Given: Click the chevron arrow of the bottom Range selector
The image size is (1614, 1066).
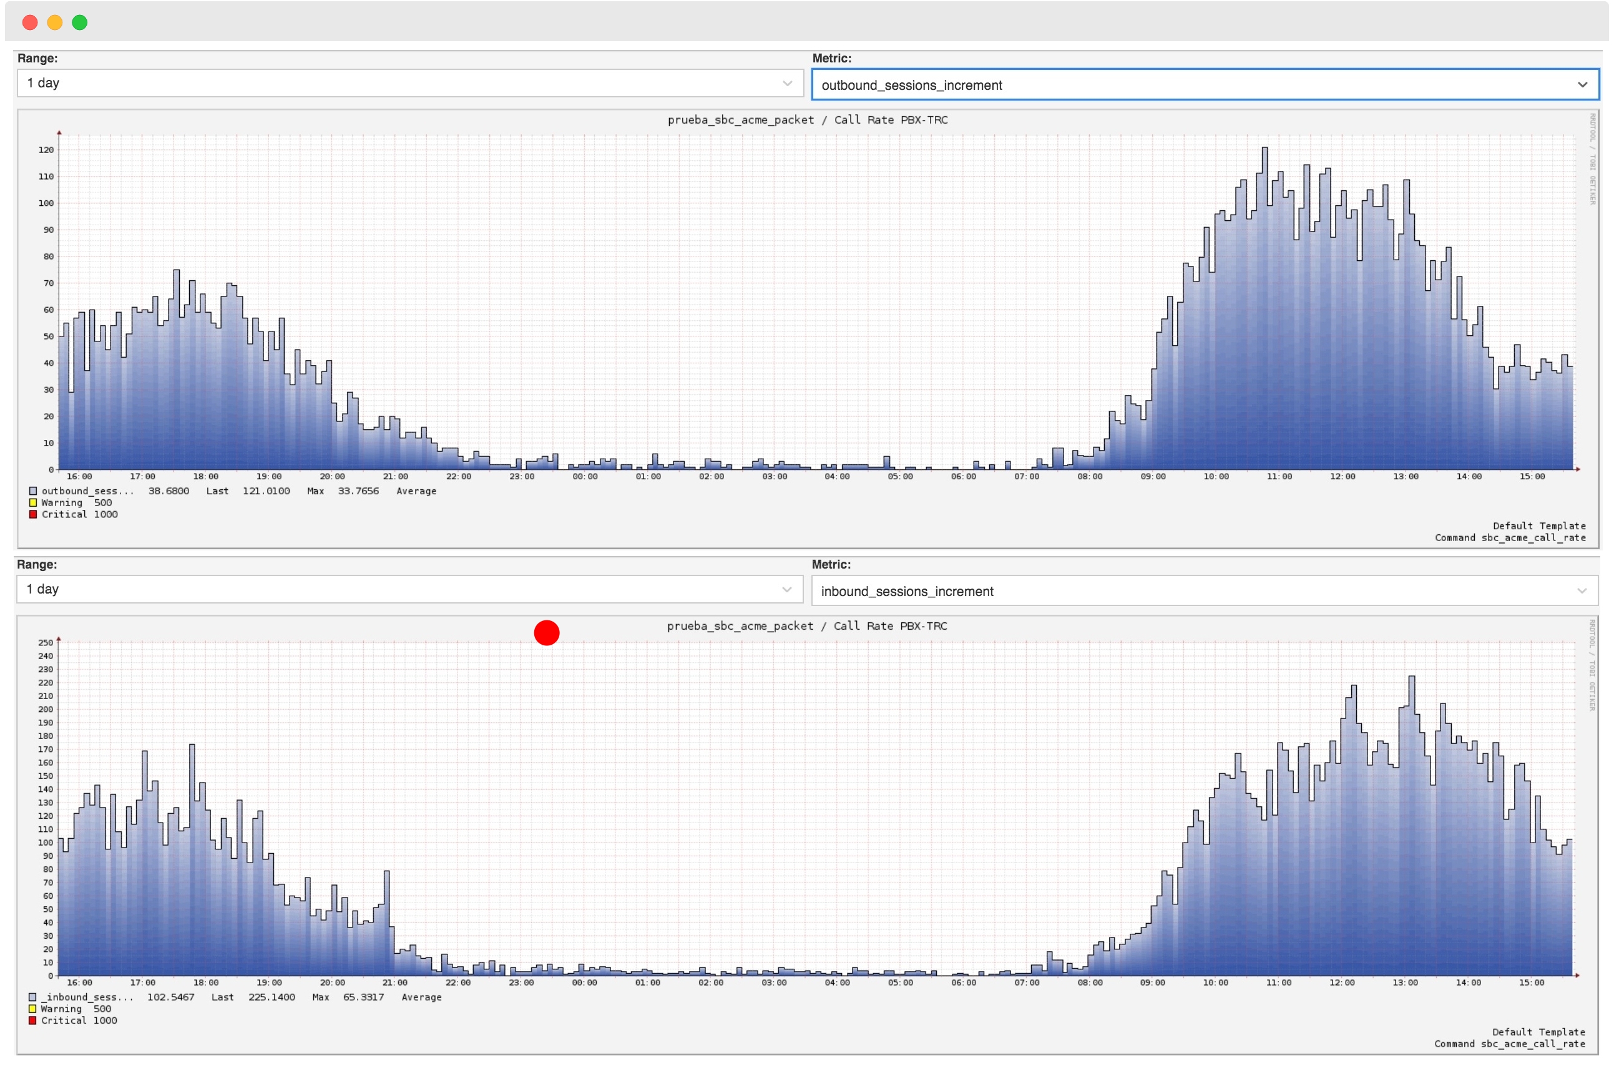Looking at the screenshot, I should [x=786, y=589].
